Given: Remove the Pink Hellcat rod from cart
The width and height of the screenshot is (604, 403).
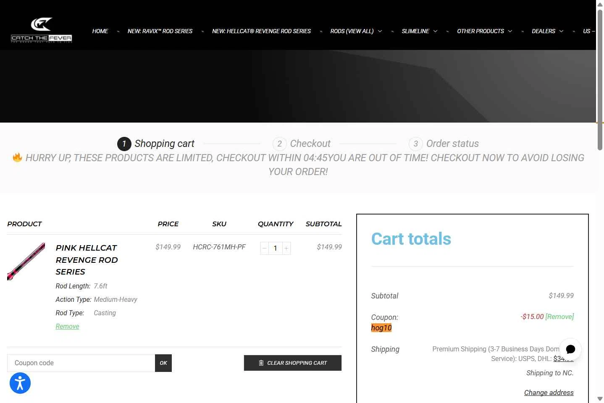Looking at the screenshot, I should pyautogui.click(x=67, y=326).
